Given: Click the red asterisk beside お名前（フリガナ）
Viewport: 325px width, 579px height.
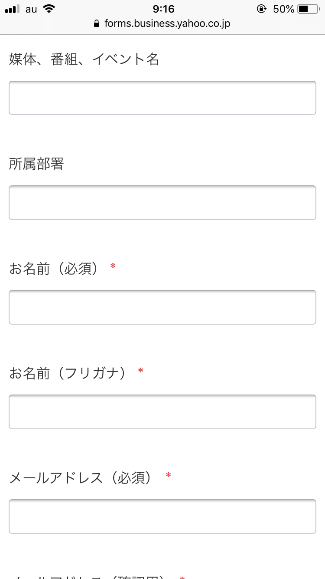Looking at the screenshot, I should pyautogui.click(x=140, y=371).
